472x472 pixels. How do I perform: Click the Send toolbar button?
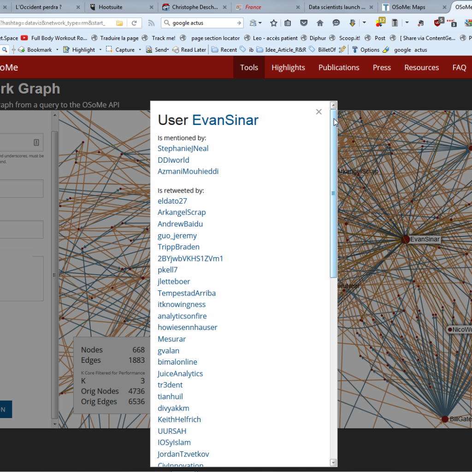[158, 50]
